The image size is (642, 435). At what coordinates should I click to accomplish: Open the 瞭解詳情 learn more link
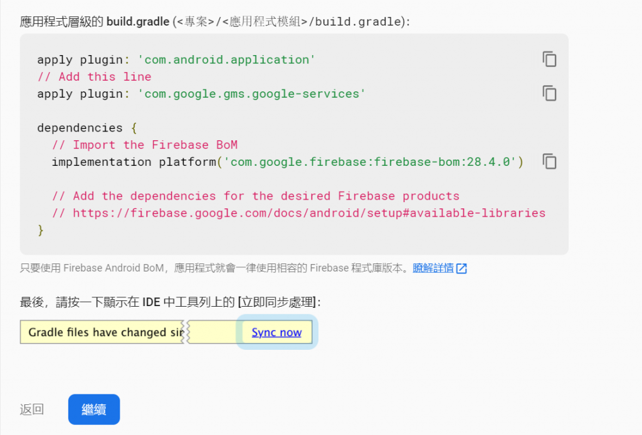[x=433, y=269]
